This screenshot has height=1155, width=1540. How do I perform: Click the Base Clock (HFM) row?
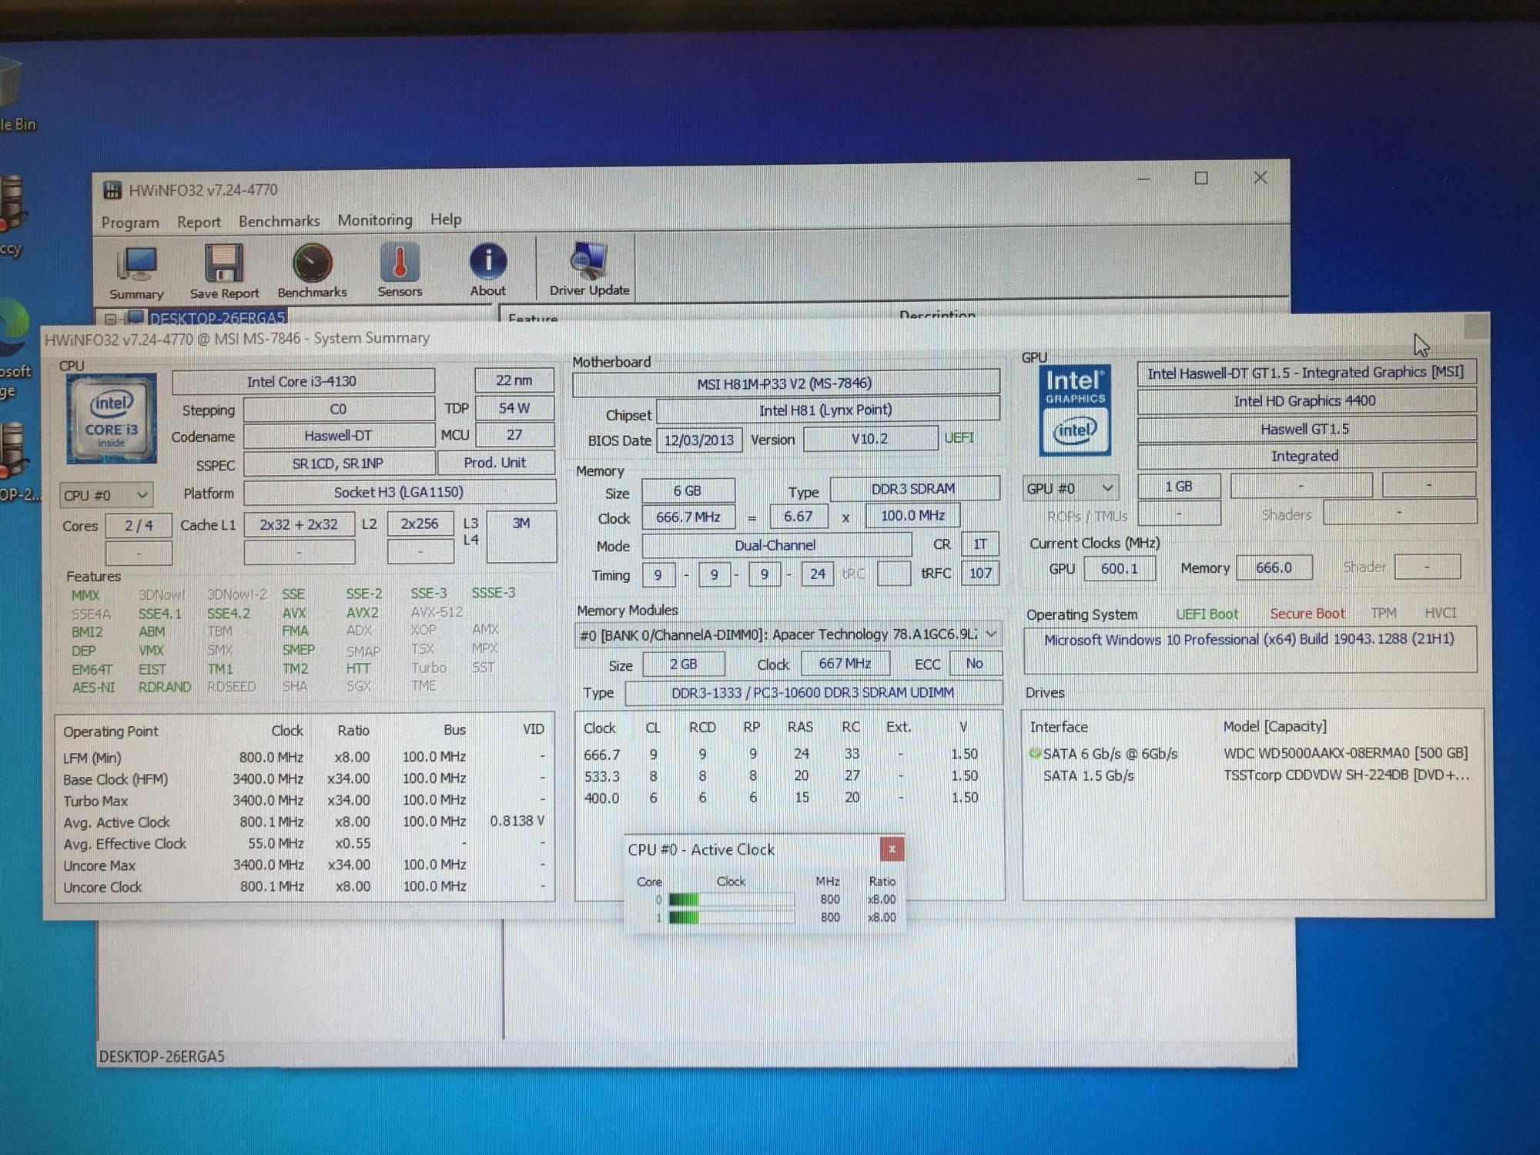(304, 779)
